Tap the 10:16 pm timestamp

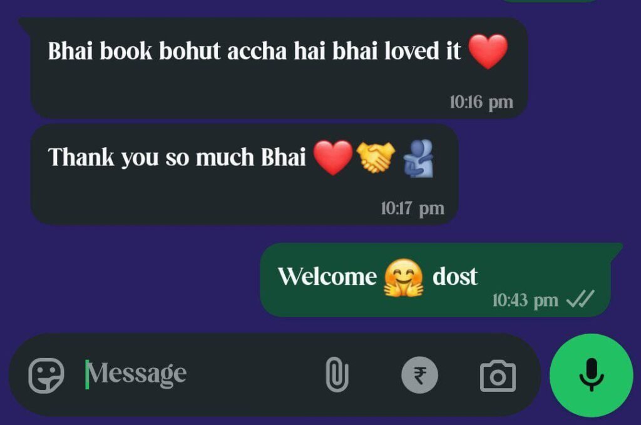(x=481, y=102)
